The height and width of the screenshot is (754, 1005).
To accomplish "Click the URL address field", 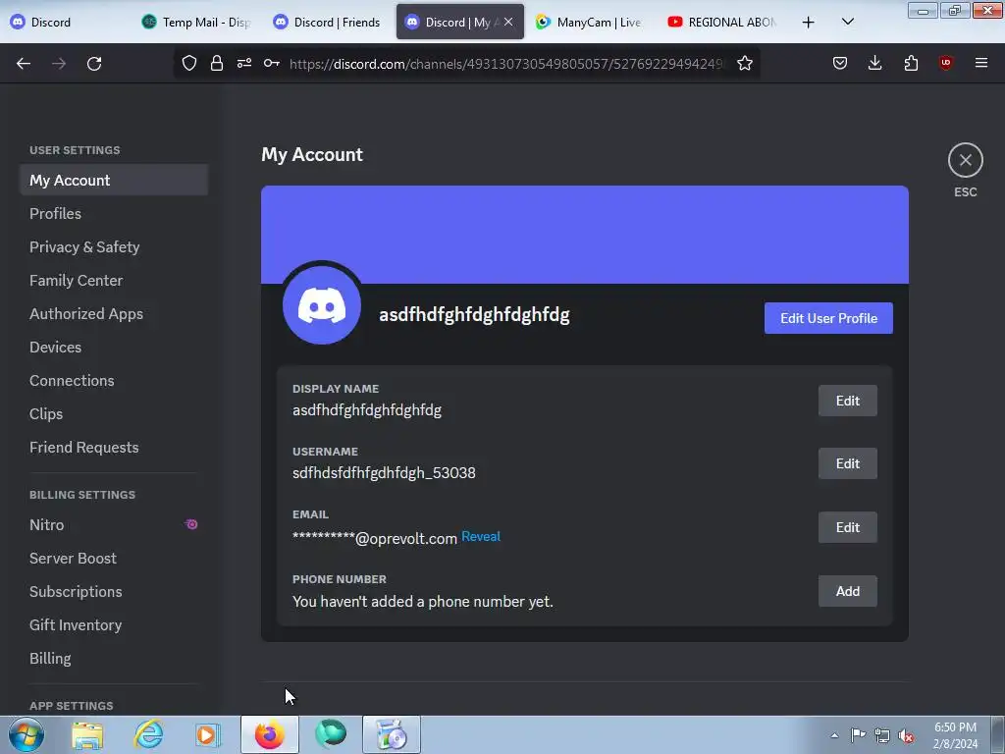I will click(x=506, y=64).
